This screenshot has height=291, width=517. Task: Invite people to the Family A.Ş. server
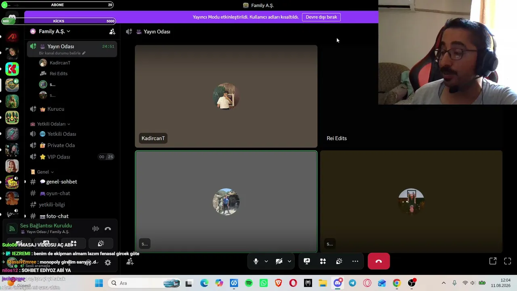(x=112, y=32)
